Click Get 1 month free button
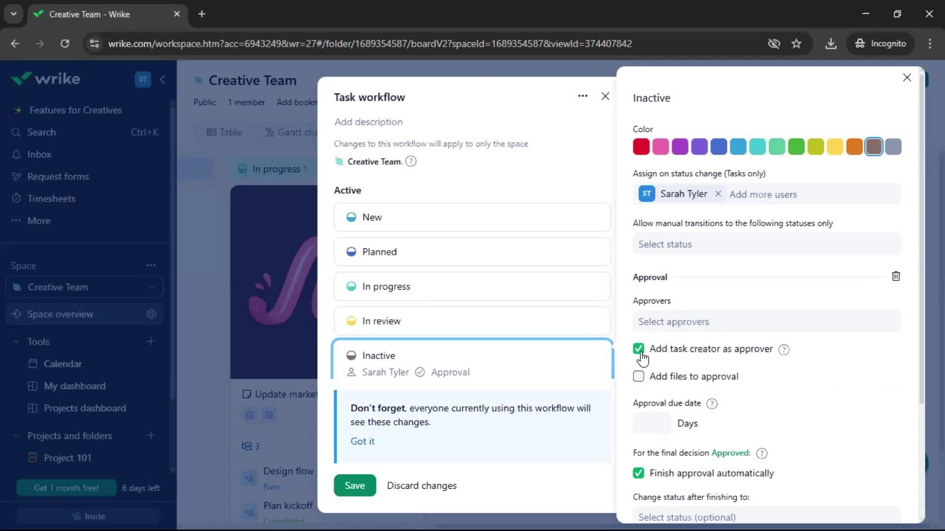The width and height of the screenshot is (945, 531). (66, 488)
